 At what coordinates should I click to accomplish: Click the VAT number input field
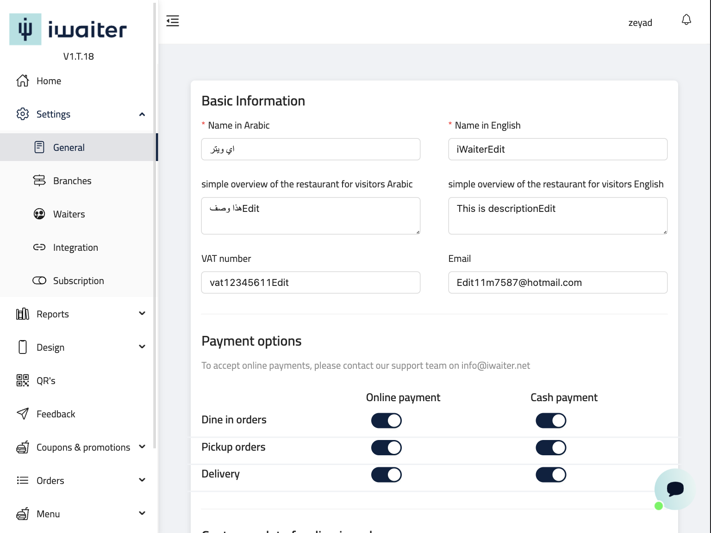(x=311, y=283)
